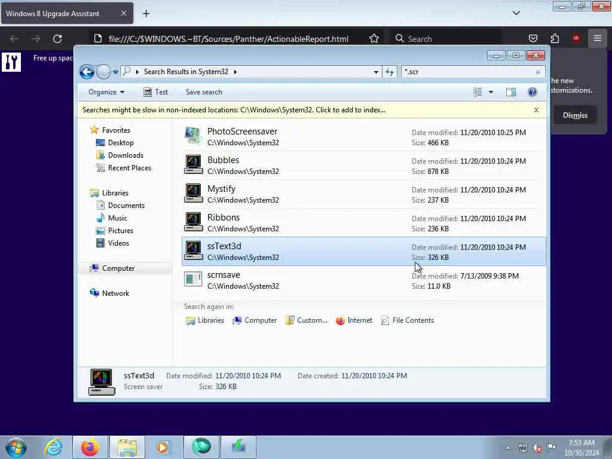Click the Explorer Forward arrow button
The width and height of the screenshot is (612, 459).
[103, 72]
